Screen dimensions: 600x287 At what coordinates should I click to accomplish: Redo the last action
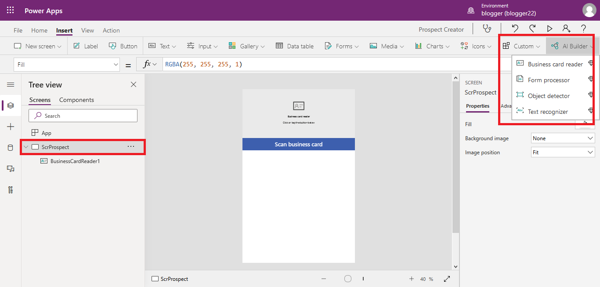pos(532,29)
